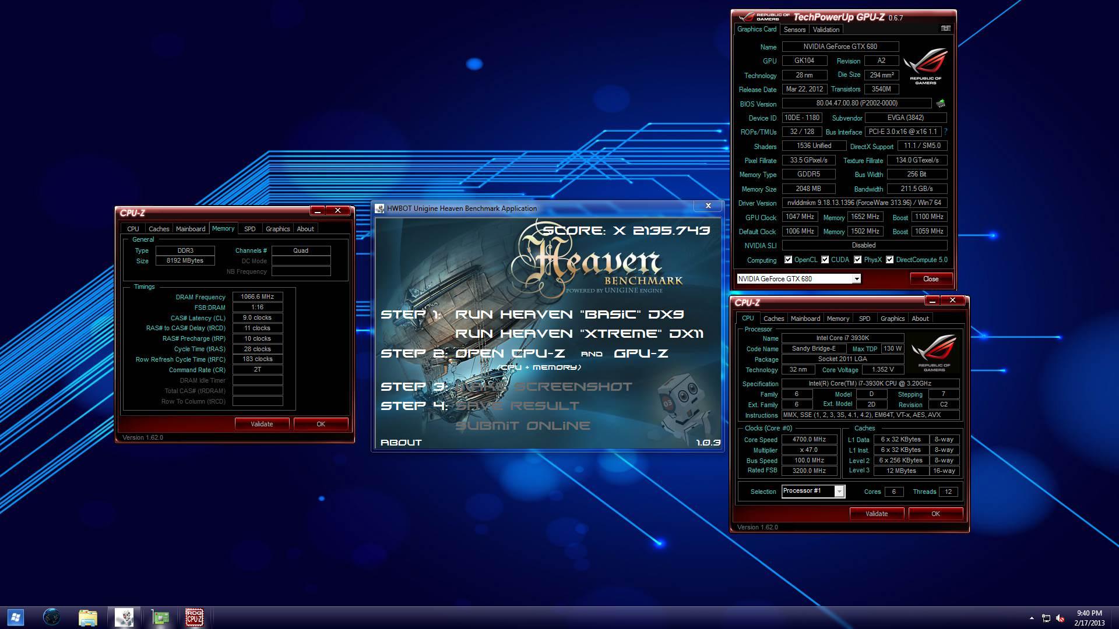Click the BIOS Version field in GPU-Z
Viewport: 1119px width, 629px height.
857,103
